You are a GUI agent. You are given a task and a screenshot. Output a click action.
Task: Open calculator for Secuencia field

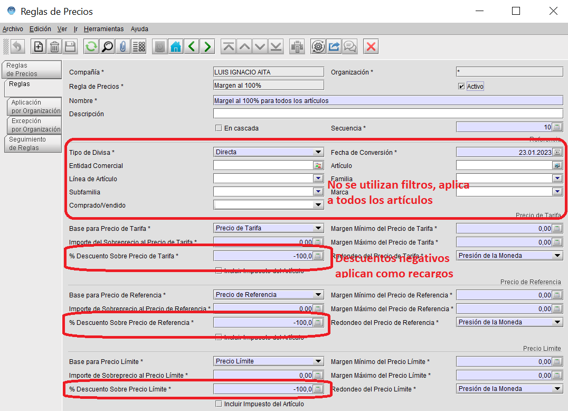click(x=557, y=127)
